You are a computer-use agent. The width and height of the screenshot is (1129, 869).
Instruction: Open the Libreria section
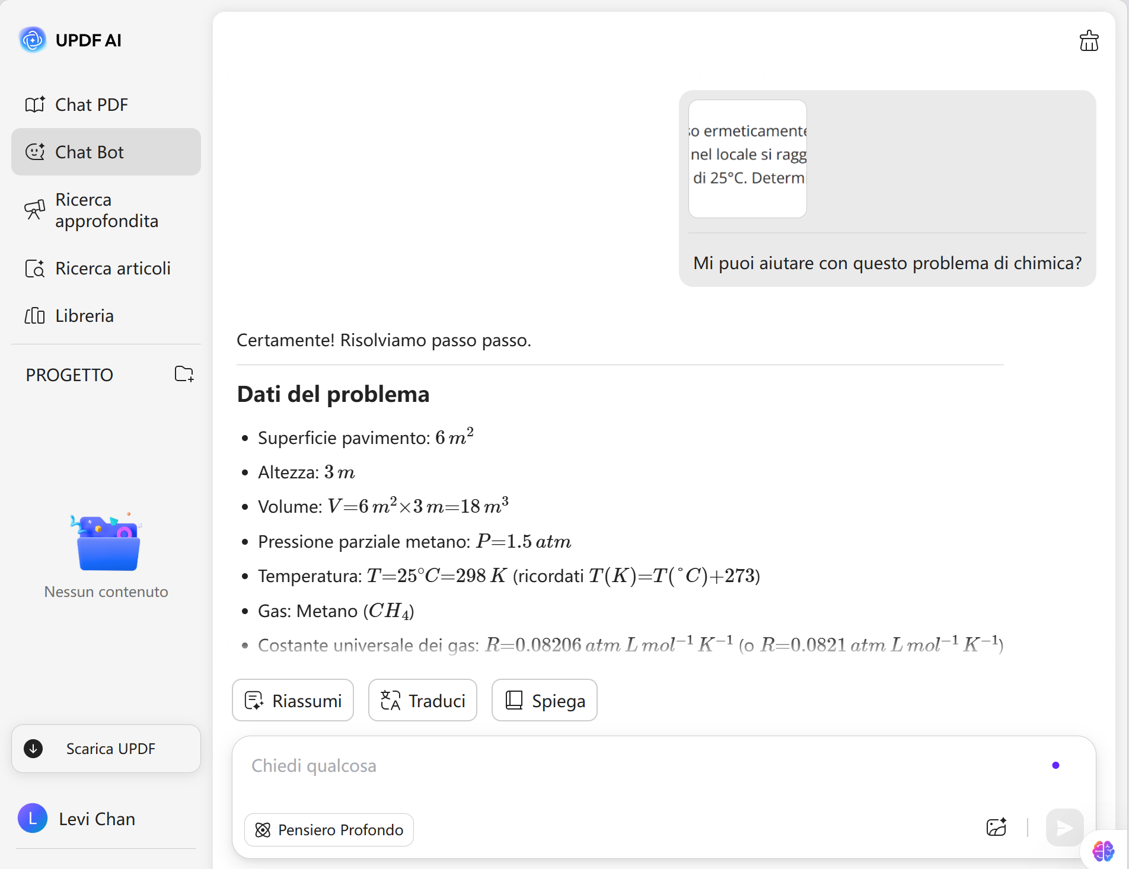pyautogui.click(x=84, y=316)
